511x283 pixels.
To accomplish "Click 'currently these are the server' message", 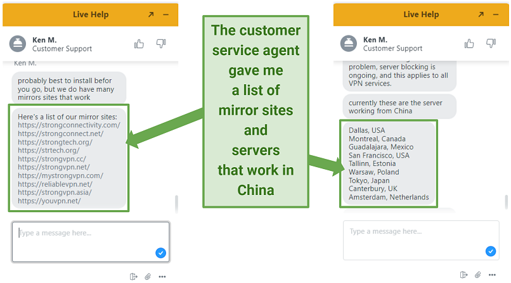I will [399, 107].
